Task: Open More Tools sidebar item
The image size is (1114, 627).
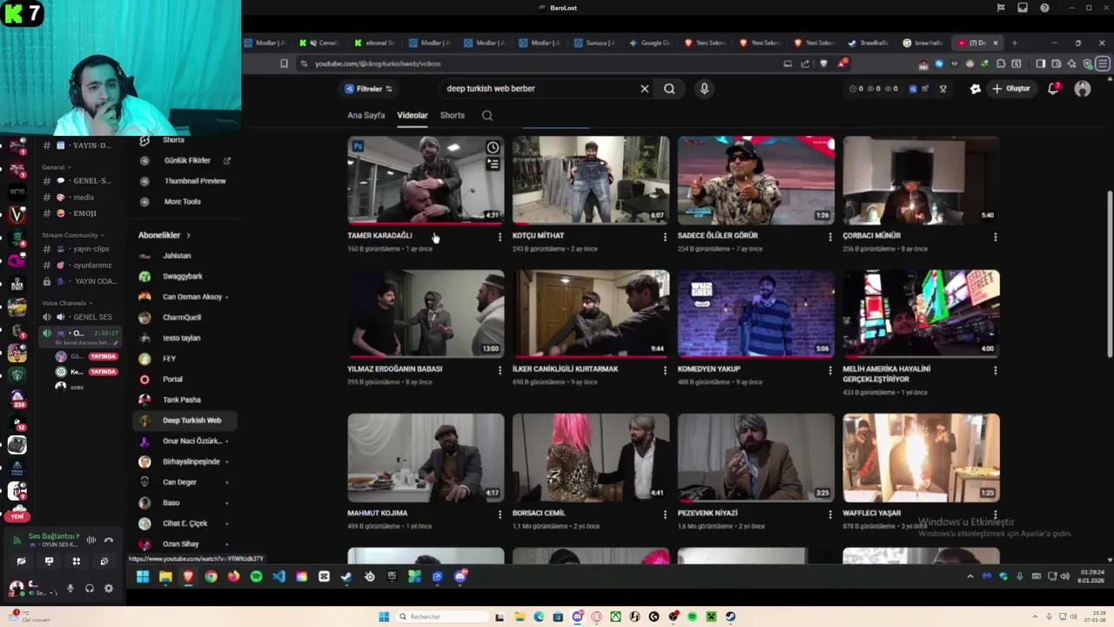Action: pyautogui.click(x=183, y=201)
